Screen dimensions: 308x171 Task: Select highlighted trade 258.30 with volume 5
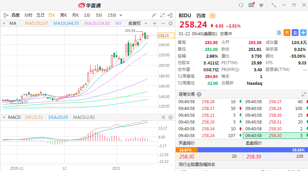(x=276, y=135)
